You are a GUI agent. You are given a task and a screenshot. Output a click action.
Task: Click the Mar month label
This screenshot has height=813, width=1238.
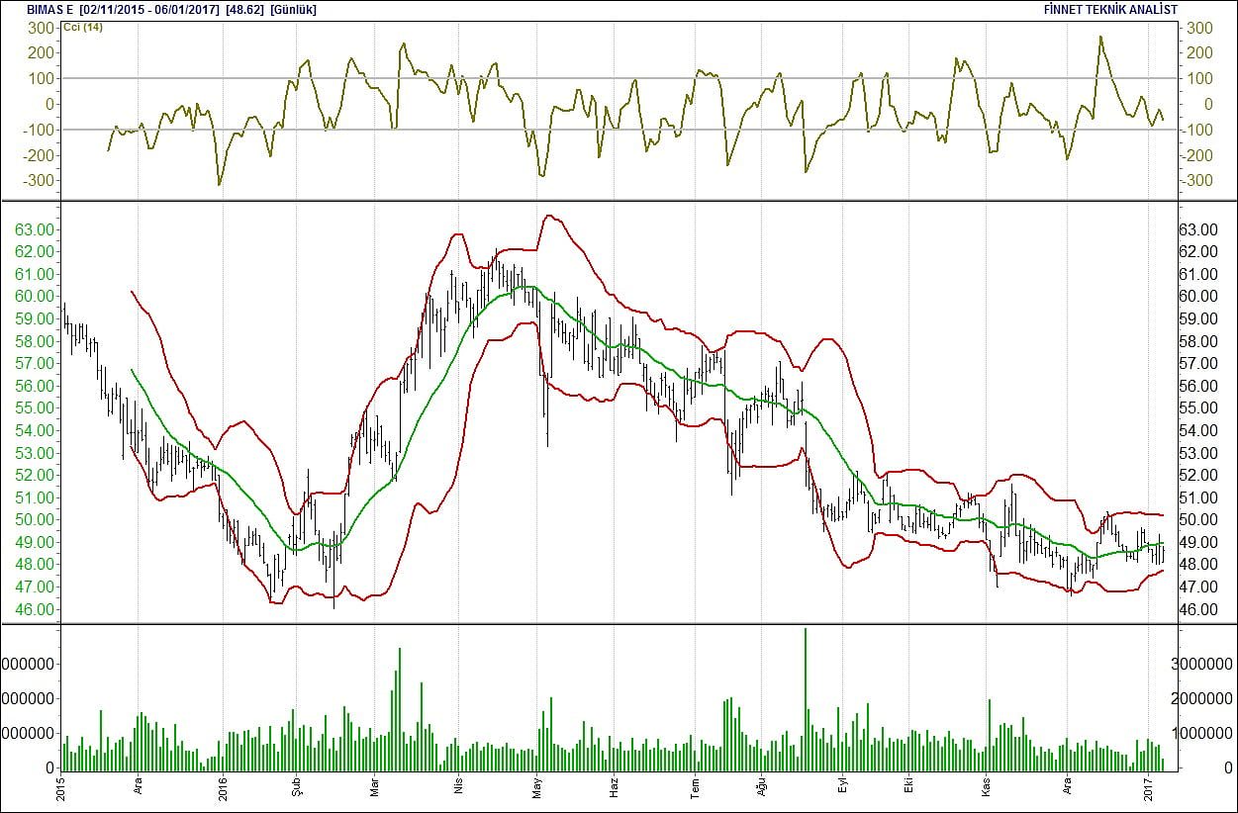pyautogui.click(x=373, y=787)
